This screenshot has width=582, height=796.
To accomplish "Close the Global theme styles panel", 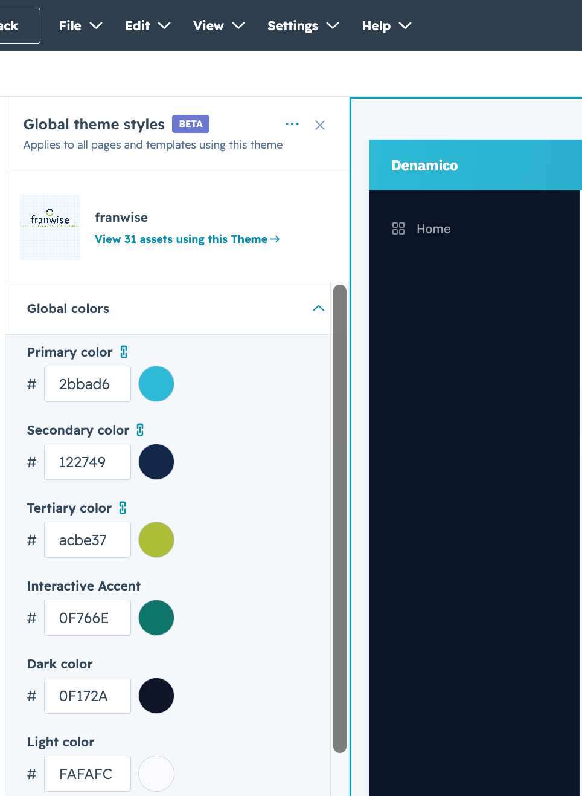I will click(x=320, y=125).
